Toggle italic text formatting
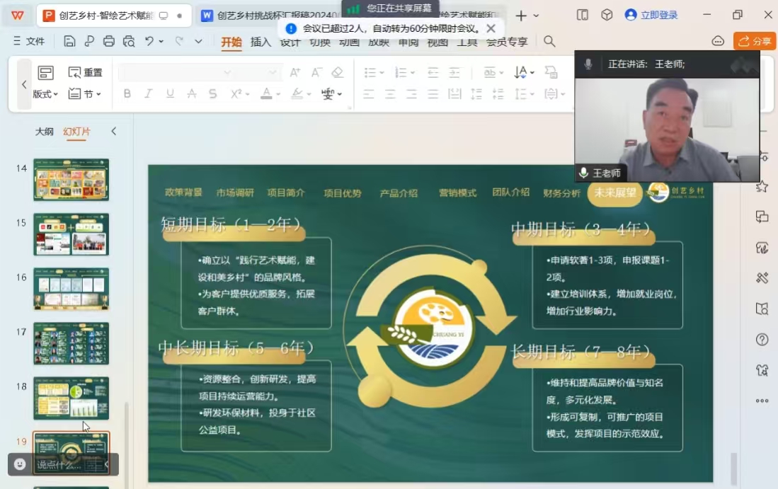778x489 pixels. pyautogui.click(x=149, y=93)
